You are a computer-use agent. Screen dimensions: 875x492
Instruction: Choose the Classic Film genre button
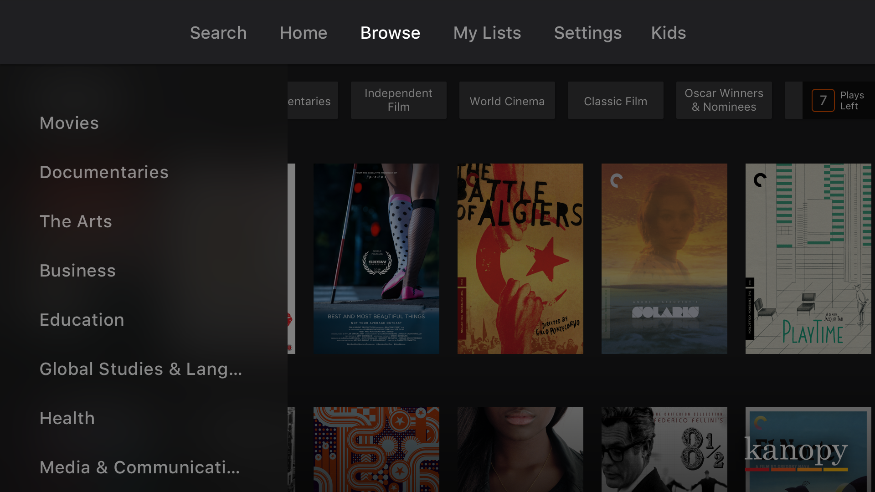pos(615,100)
